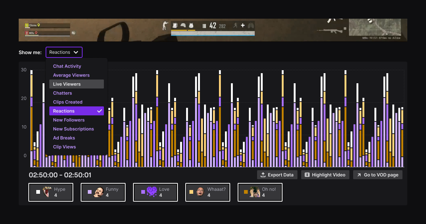Click the checkmark next to Reactions
This screenshot has height=224, width=426.
[100, 111]
